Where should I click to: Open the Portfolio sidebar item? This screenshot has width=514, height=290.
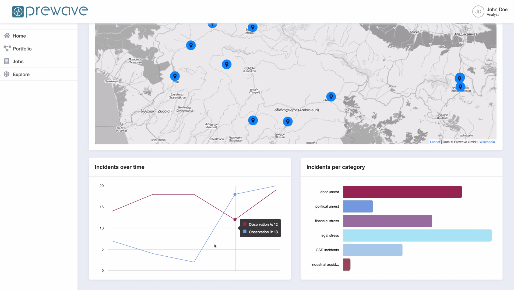pos(22,49)
